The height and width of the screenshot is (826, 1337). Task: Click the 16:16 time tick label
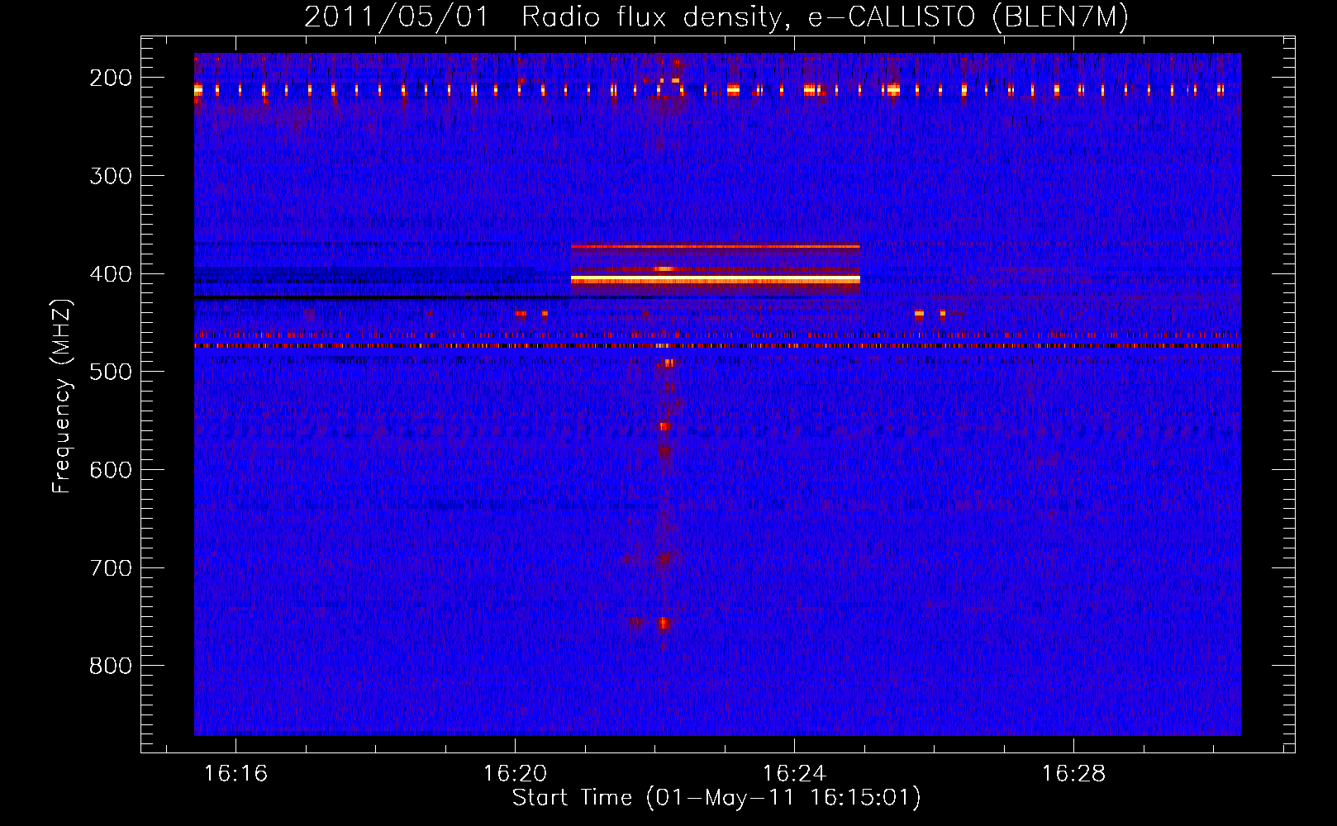[x=236, y=774]
